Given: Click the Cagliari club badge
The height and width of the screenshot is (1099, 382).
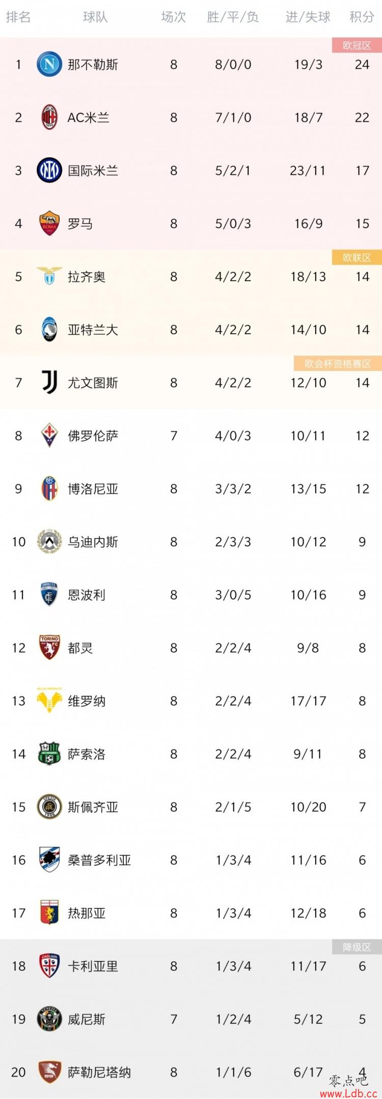Looking at the screenshot, I should coord(49,965).
